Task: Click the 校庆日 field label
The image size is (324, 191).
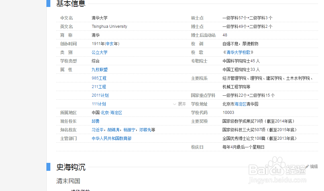Action: [x=197, y=147]
